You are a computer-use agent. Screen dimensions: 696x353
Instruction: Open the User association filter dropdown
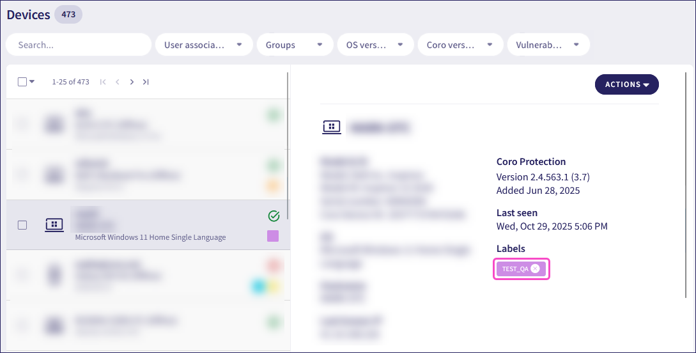coord(204,45)
